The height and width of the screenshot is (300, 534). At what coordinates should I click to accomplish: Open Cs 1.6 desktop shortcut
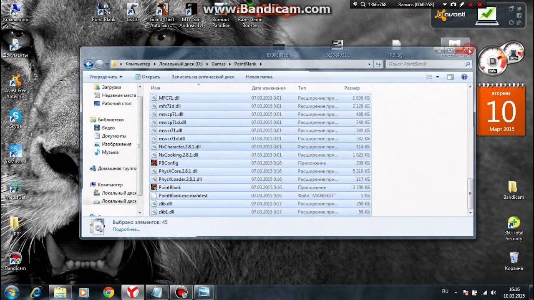(133, 12)
